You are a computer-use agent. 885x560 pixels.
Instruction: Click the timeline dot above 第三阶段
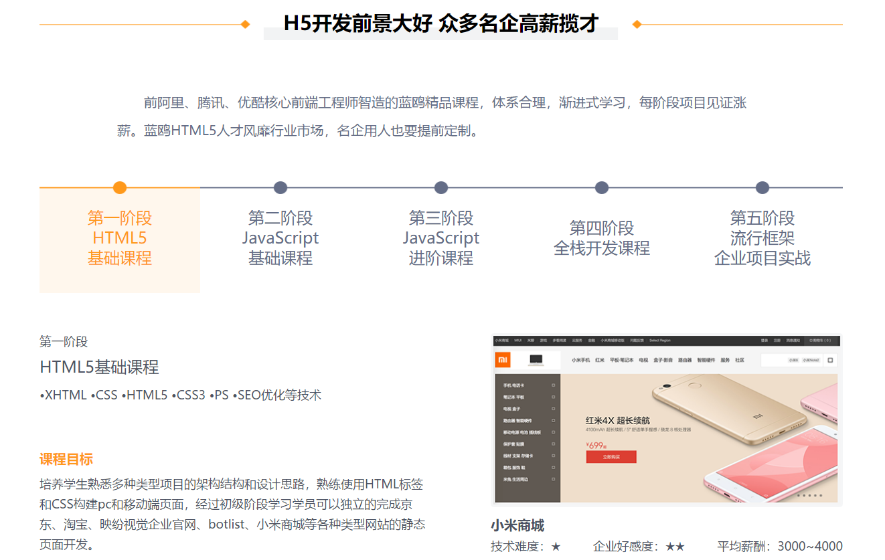pyautogui.click(x=441, y=188)
